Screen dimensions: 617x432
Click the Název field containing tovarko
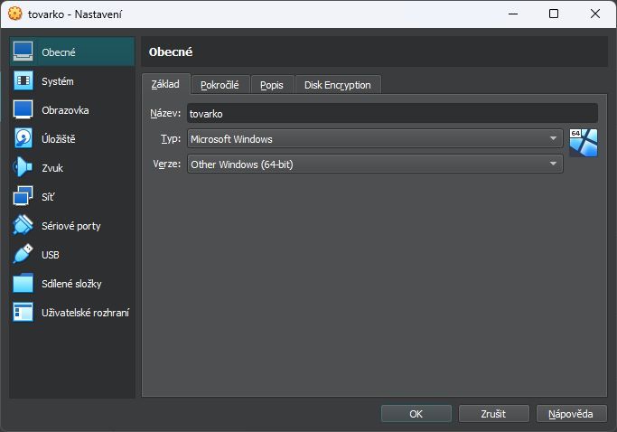click(391, 114)
